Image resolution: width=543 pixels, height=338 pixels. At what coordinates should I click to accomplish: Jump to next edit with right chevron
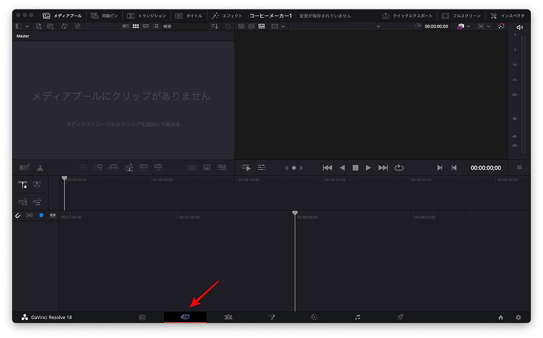[x=301, y=168]
